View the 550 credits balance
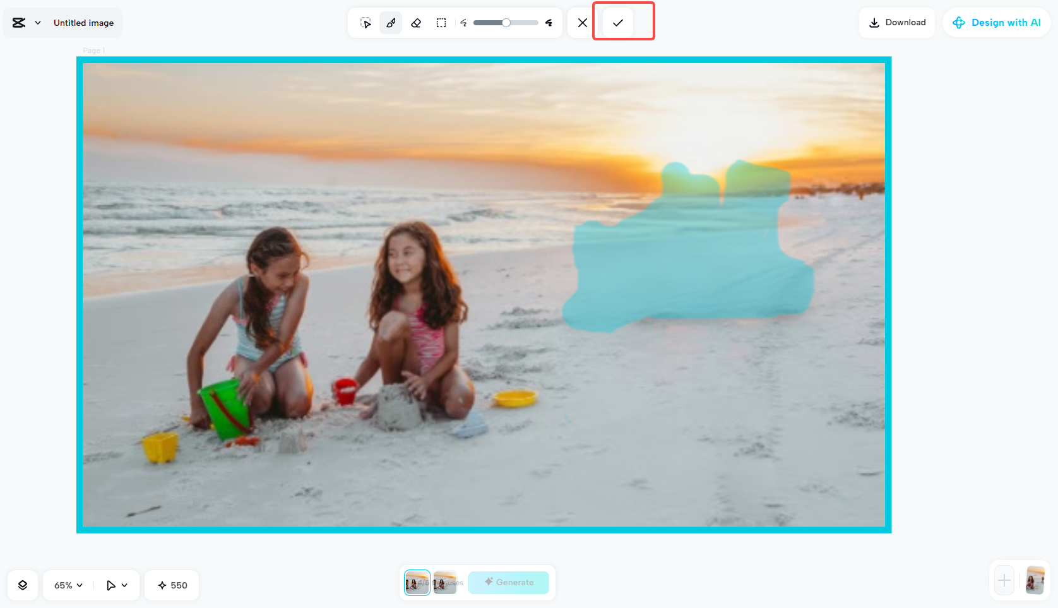The height and width of the screenshot is (608, 1058). click(172, 585)
